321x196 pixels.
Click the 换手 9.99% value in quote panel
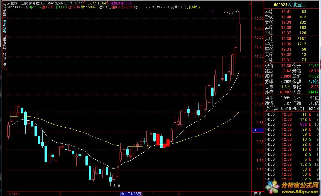pyautogui.click(x=286, y=98)
